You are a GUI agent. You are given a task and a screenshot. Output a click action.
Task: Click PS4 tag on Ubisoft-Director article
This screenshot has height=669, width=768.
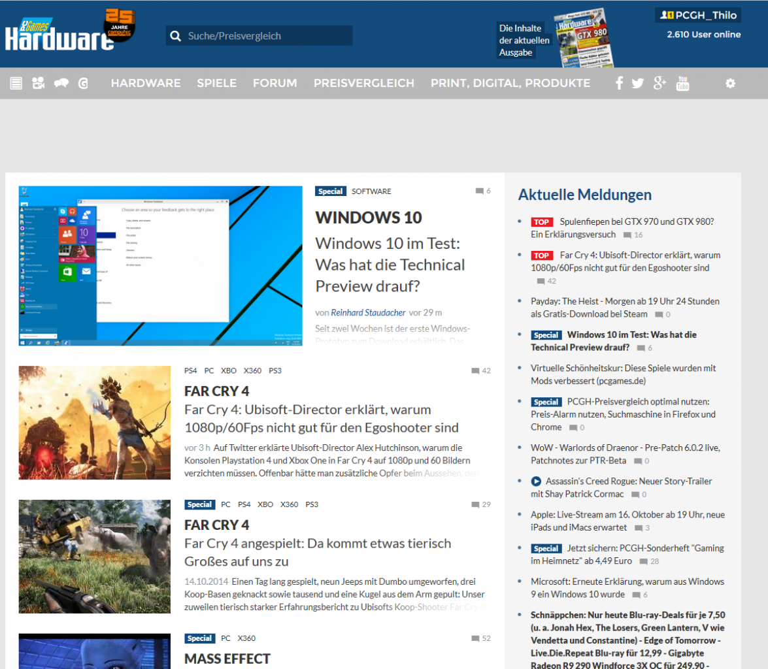pos(191,370)
